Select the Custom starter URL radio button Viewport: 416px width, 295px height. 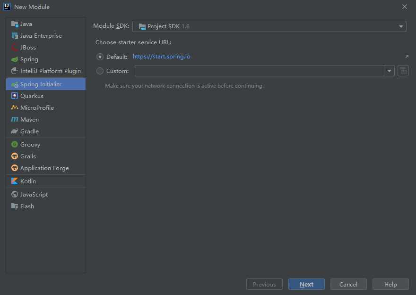(x=100, y=71)
